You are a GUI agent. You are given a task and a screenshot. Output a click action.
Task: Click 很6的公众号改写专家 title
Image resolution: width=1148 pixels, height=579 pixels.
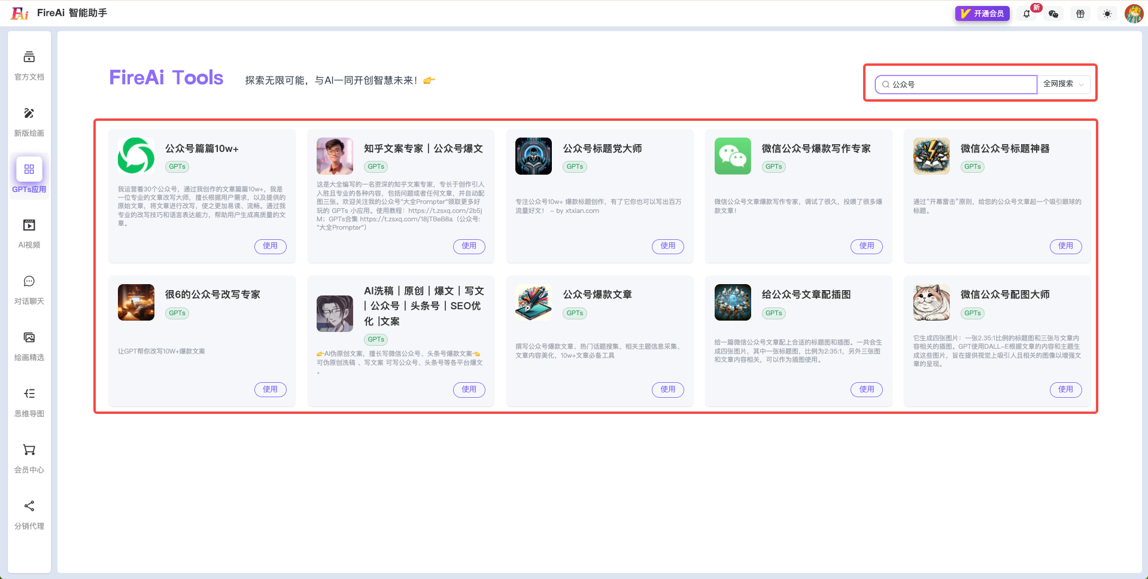point(212,294)
